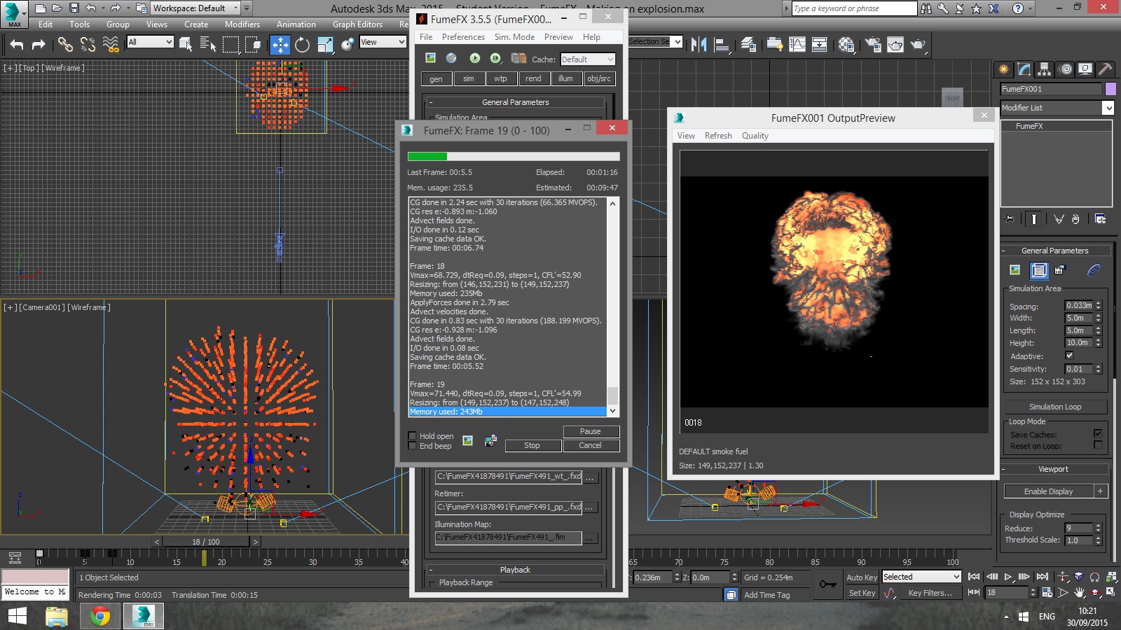Click the Render Production teapot icon
Screen dimensions: 1121x630
click(x=918, y=45)
